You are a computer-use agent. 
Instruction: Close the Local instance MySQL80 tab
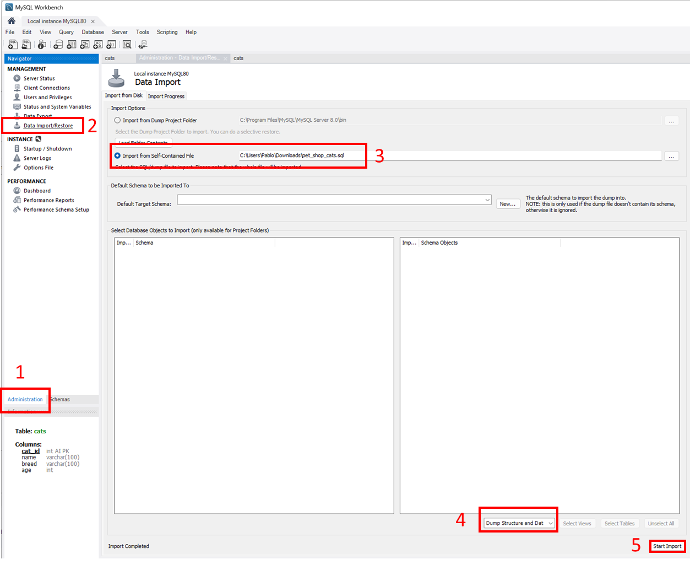[x=93, y=21]
